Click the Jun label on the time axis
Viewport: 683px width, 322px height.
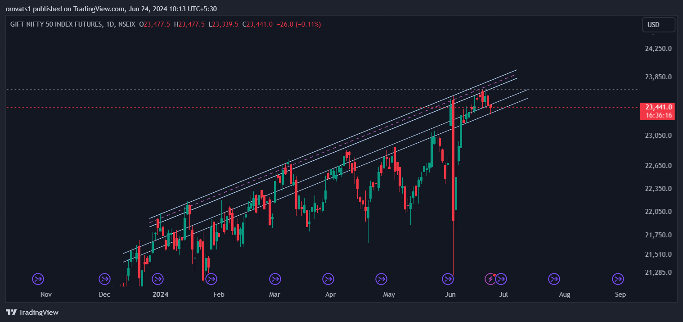450,295
